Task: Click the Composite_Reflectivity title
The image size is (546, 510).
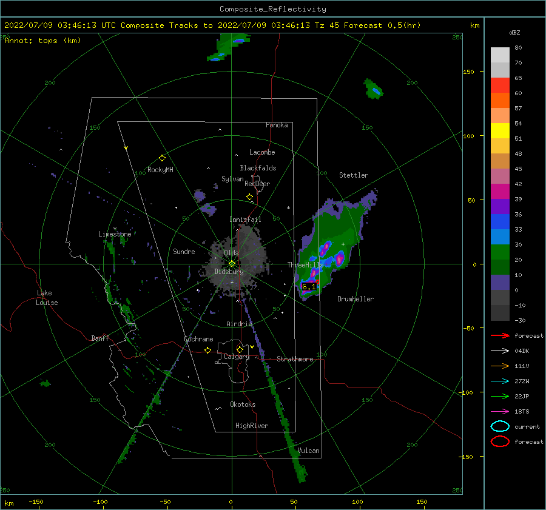Action: [x=272, y=9]
